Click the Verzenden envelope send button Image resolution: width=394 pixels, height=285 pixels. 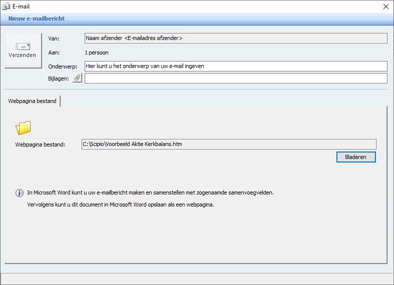tap(23, 50)
